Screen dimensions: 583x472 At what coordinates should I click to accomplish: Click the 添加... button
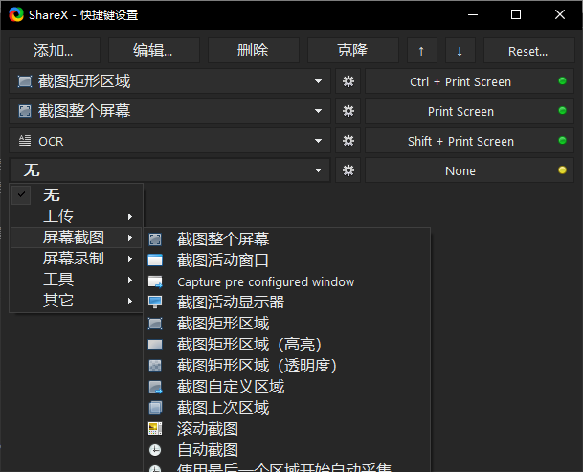55,50
